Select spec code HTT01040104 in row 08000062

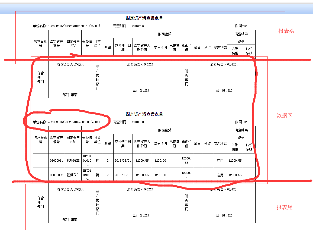87,175
